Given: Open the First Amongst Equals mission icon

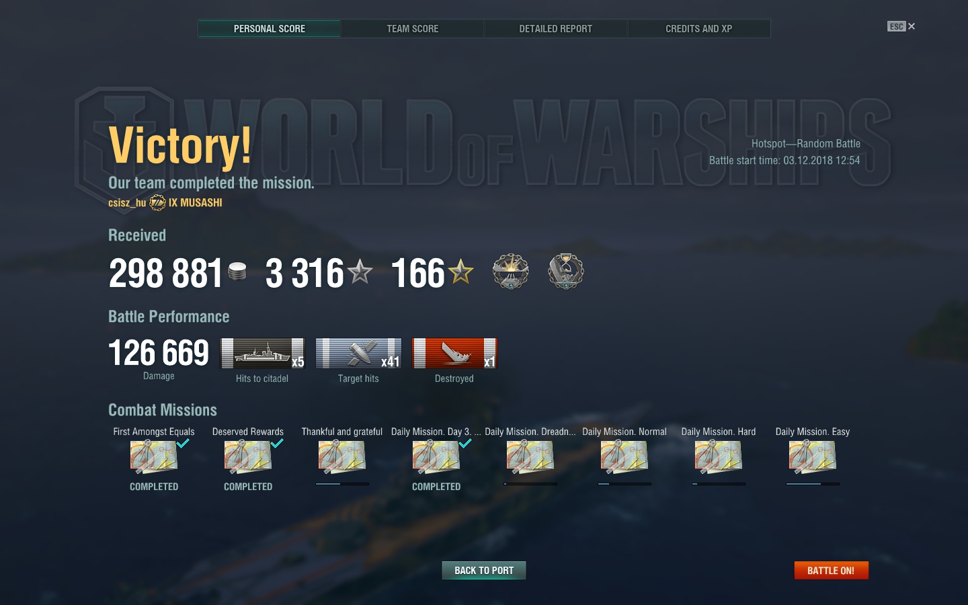Looking at the screenshot, I should (x=154, y=457).
